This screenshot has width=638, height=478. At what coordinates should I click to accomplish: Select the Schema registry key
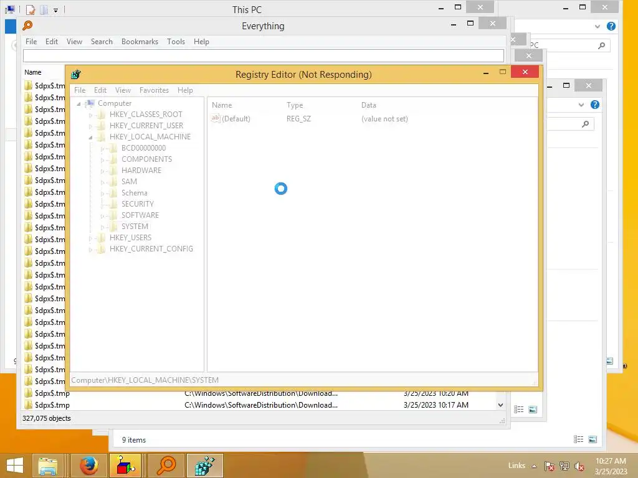(135, 193)
